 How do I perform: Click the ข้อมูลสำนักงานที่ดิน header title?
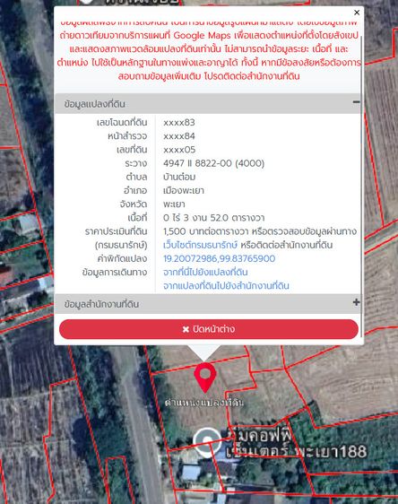(x=101, y=304)
